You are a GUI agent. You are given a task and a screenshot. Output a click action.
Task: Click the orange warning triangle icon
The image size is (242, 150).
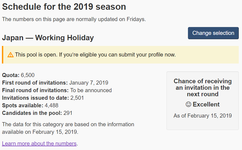pos(11,55)
